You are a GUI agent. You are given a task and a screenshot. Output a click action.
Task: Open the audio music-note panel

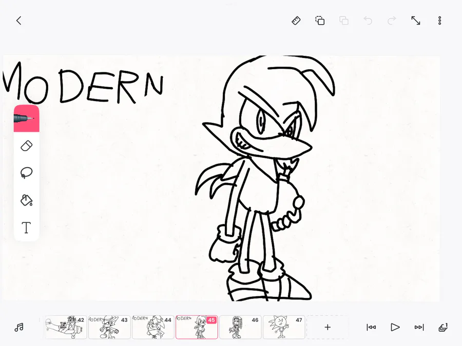coord(19,327)
